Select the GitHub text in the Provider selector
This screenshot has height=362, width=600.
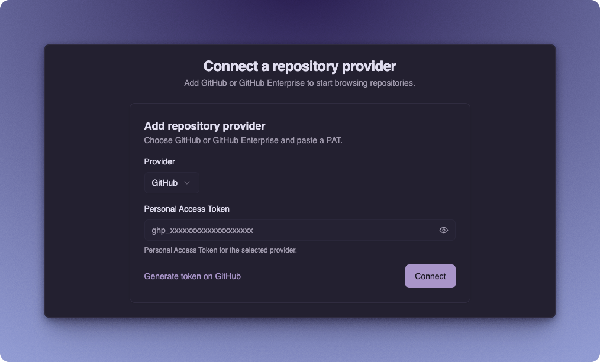point(164,183)
